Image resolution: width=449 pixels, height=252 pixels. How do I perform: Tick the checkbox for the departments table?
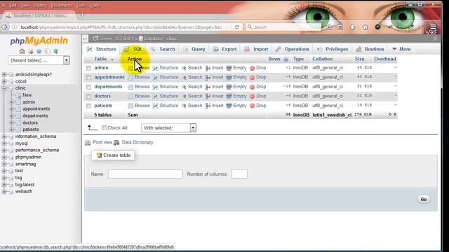coord(88,87)
